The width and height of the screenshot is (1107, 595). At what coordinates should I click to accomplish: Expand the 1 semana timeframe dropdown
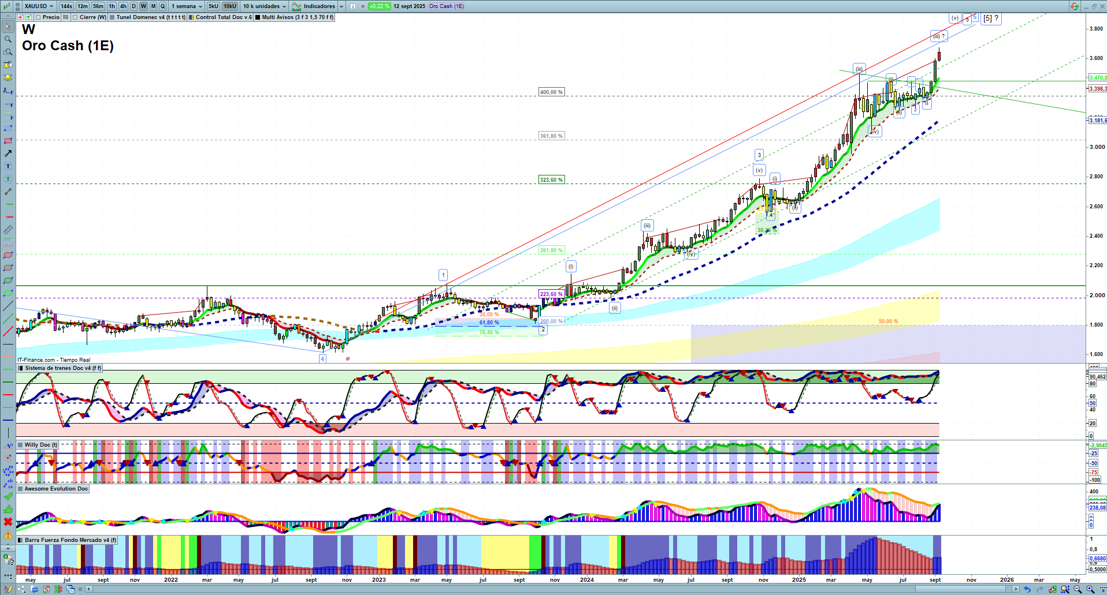[187, 6]
